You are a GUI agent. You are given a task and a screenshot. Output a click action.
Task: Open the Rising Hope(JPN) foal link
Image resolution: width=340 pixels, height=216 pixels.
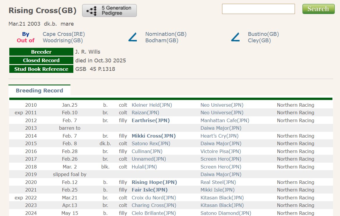(154, 182)
